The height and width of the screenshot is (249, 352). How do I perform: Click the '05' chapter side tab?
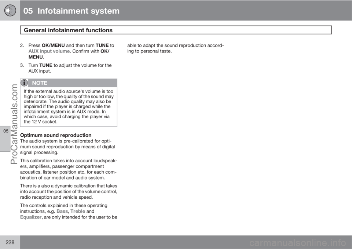[x=5, y=139]
